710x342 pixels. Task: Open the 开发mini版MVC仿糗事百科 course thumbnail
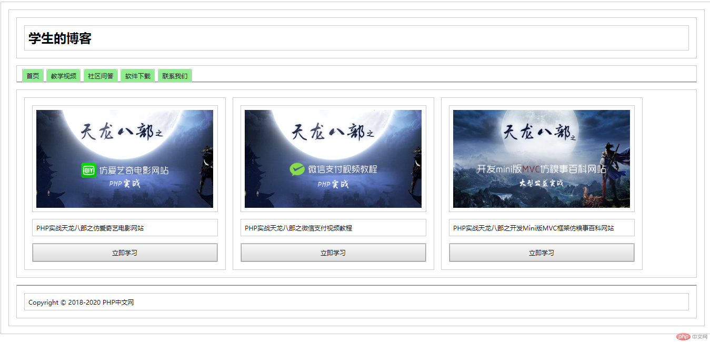point(542,159)
